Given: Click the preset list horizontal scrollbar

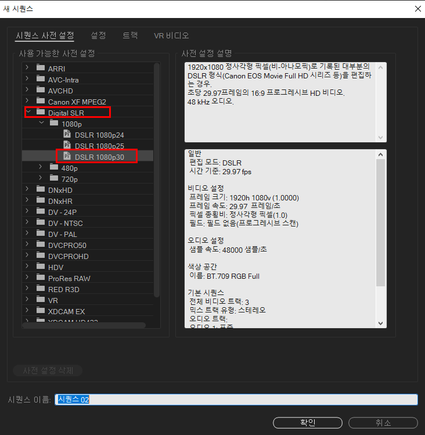Looking at the screenshot, I should coord(84,325).
